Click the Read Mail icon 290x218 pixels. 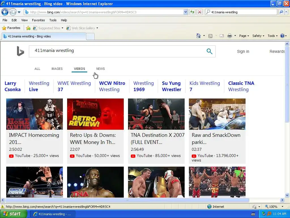222,36
